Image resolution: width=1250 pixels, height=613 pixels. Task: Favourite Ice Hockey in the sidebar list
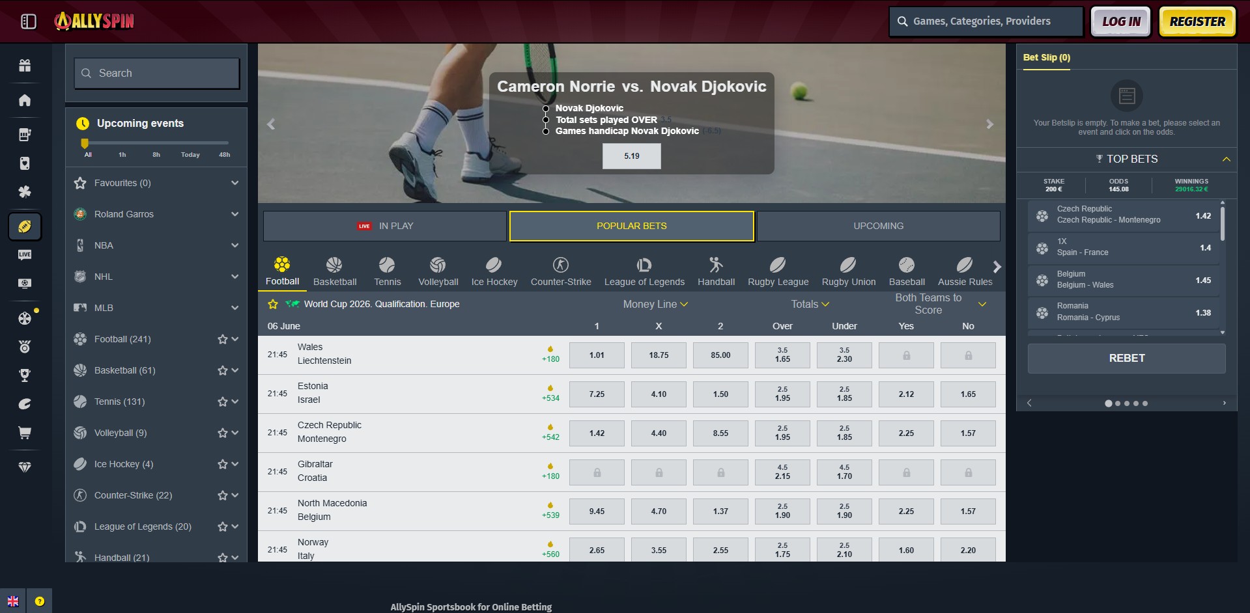point(222,464)
